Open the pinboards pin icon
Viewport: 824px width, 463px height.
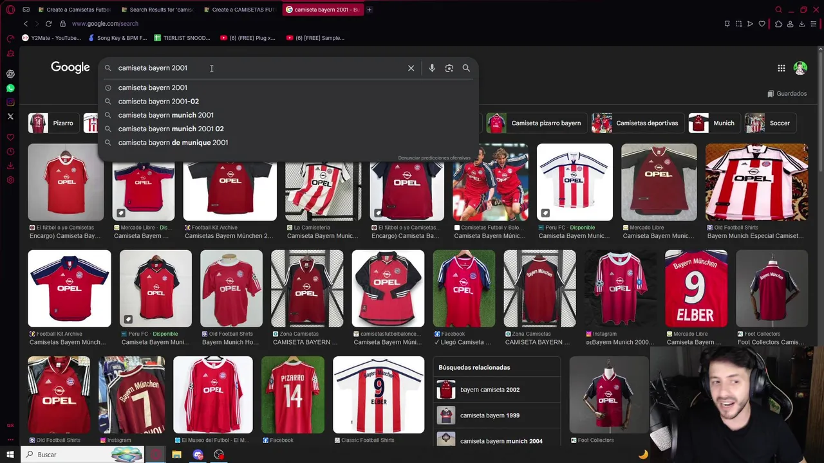727,24
